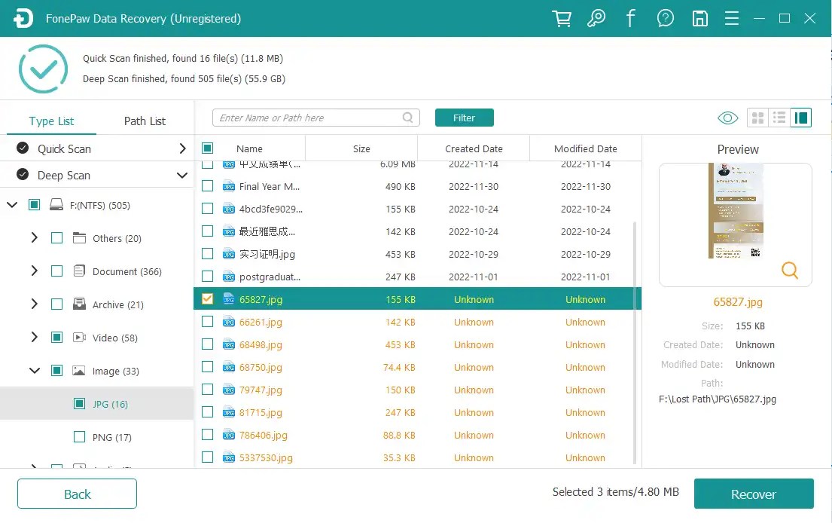Sort by the Name column header
This screenshot has width=832, height=523.
[249, 148]
